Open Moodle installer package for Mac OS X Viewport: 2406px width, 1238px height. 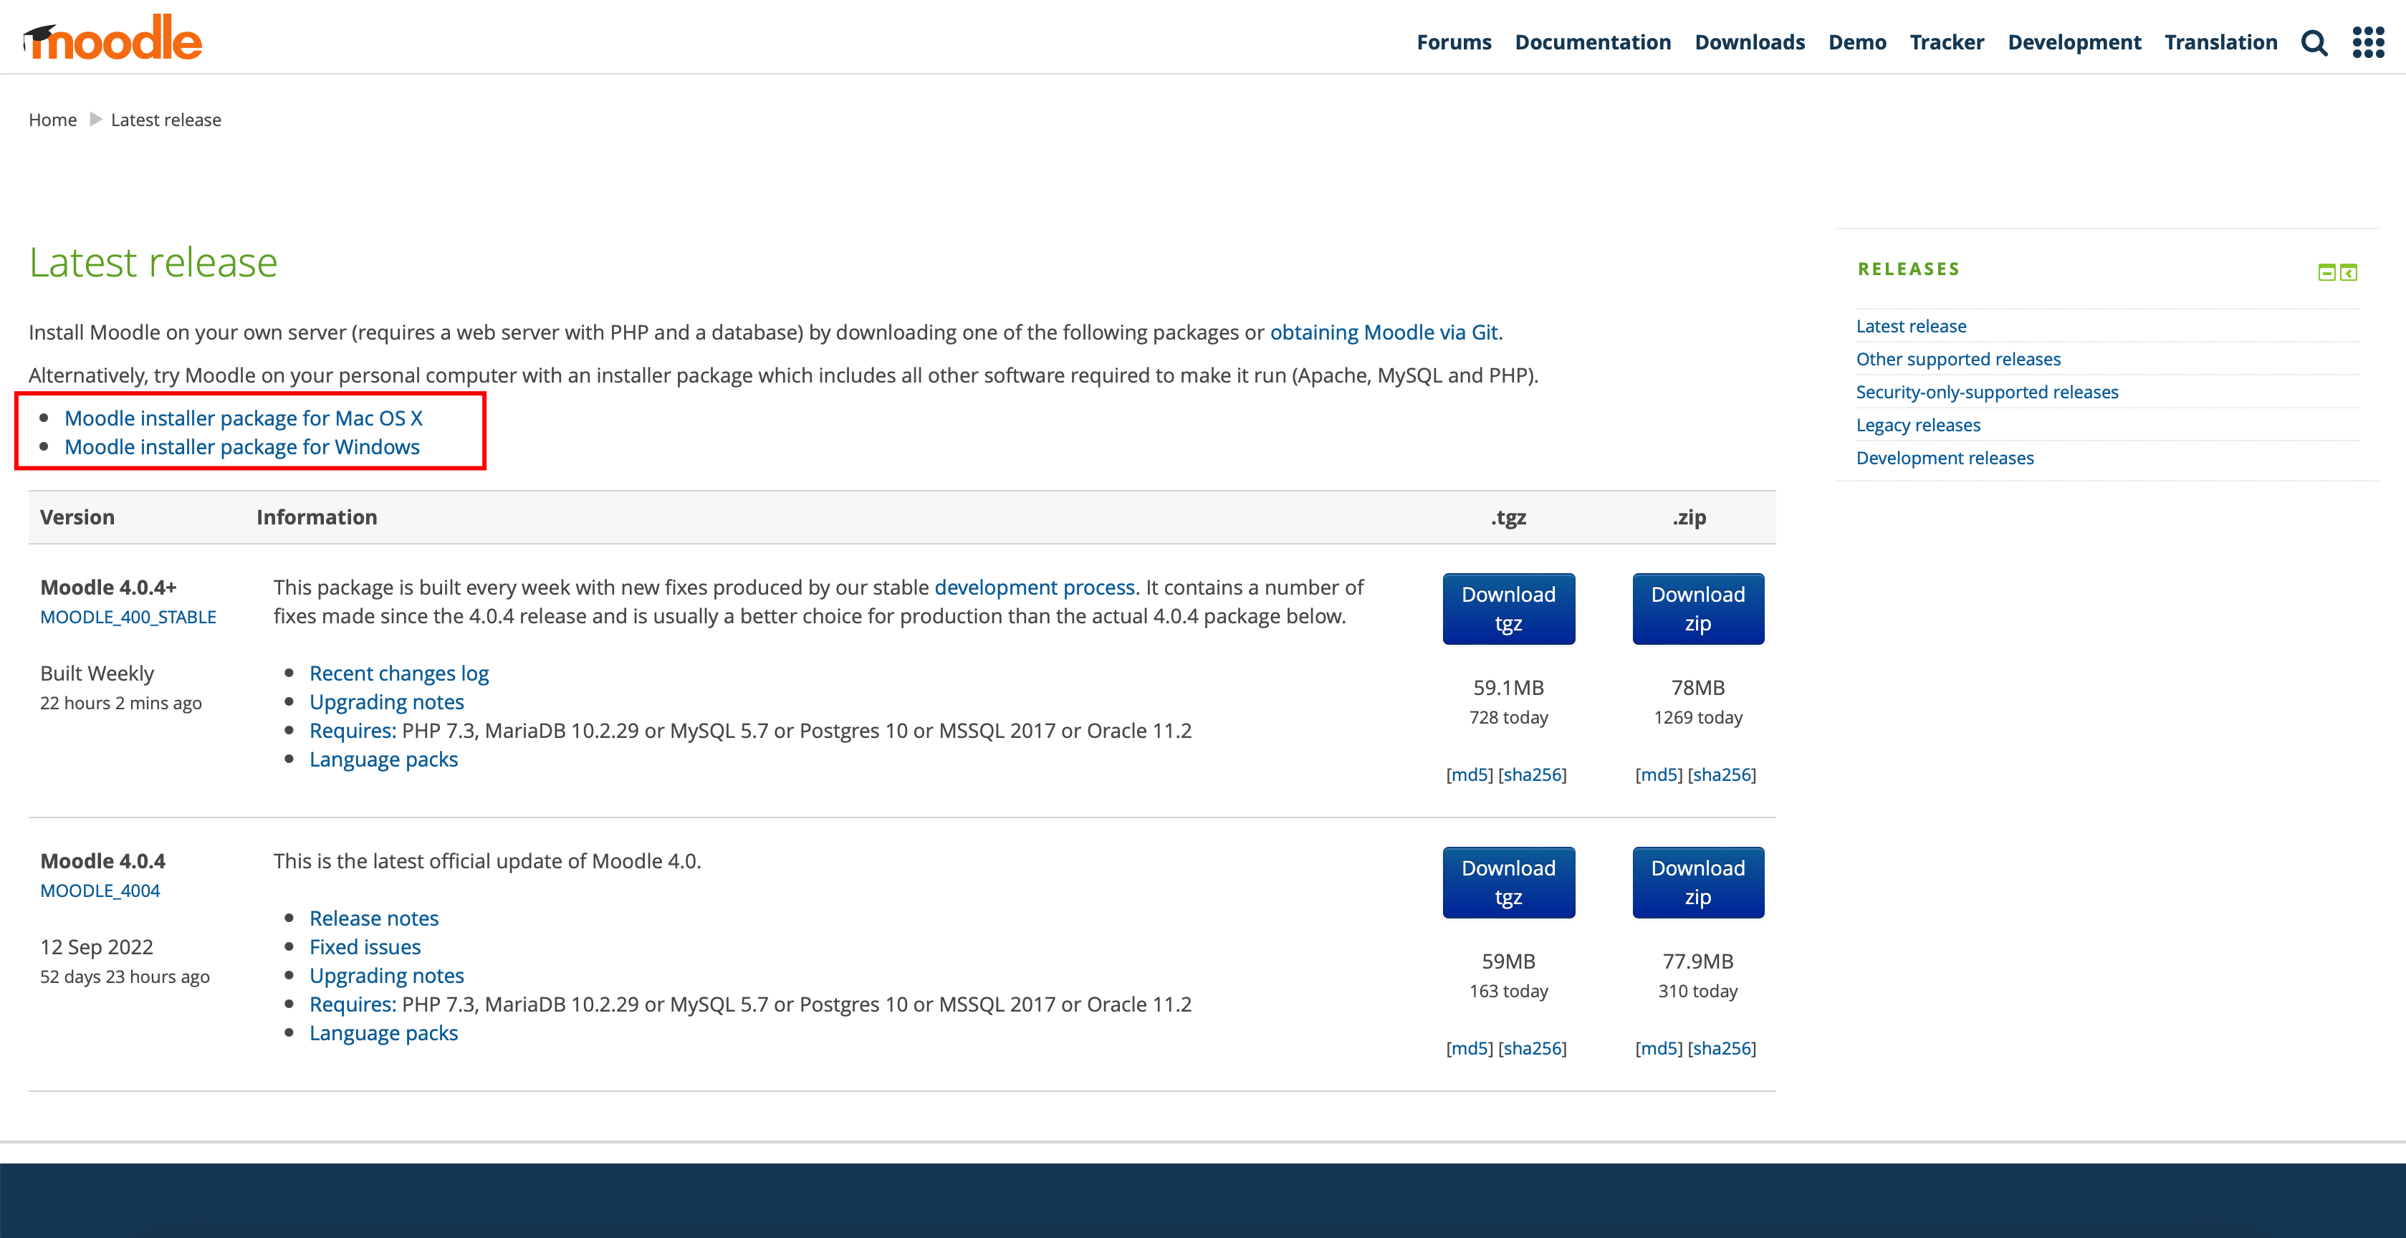pos(243,418)
